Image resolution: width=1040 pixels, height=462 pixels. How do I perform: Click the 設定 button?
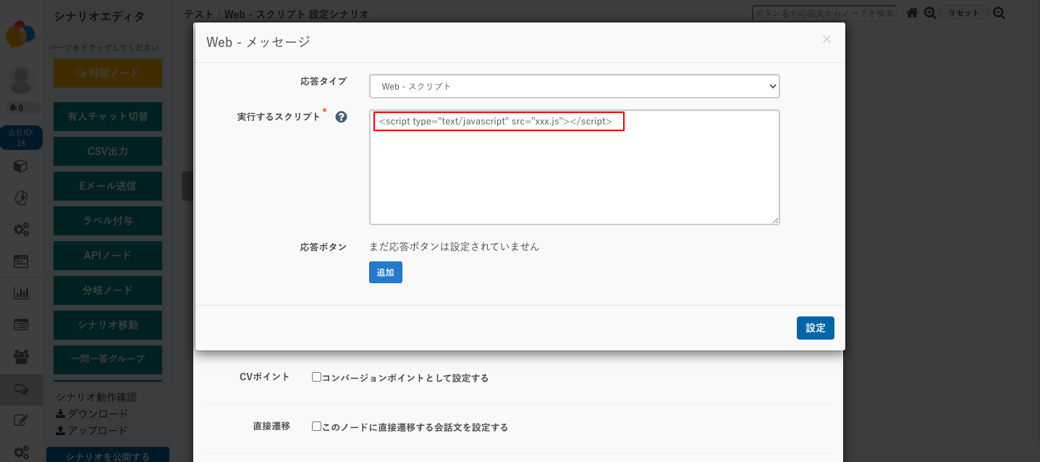coord(816,328)
